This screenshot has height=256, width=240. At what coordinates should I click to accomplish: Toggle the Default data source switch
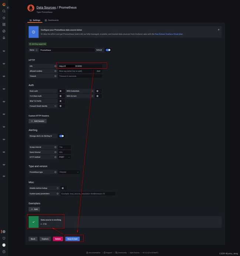tap(108, 50)
